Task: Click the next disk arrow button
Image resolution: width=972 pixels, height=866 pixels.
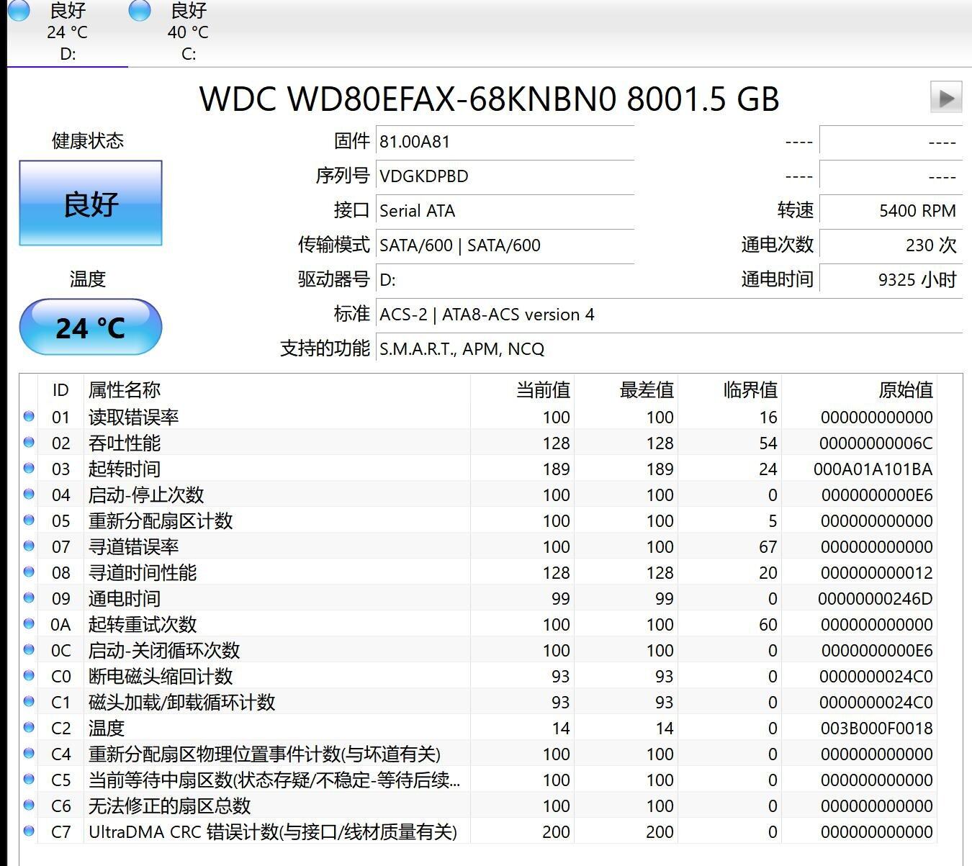Action: pyautogui.click(x=946, y=97)
